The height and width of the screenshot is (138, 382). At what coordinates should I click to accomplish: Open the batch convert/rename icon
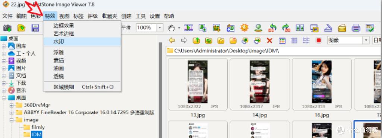[x=230, y=28]
